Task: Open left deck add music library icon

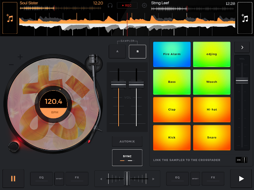Action: [x=10, y=19]
